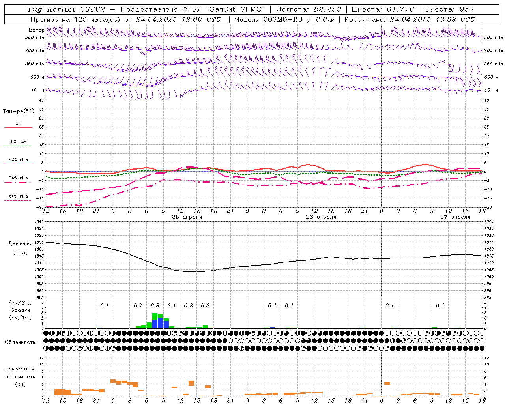Click the 'Давление' pressure panel label
The image size is (505, 404).
pyautogui.click(x=21, y=244)
